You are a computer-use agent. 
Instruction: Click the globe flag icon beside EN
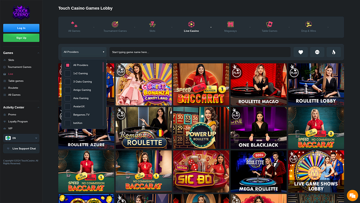[x=8, y=138]
